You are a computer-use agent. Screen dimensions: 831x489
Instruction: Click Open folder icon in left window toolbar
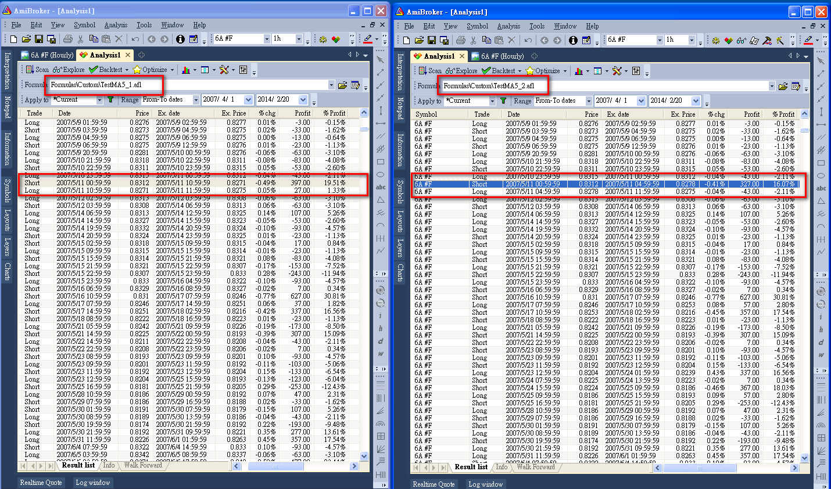tap(26, 39)
